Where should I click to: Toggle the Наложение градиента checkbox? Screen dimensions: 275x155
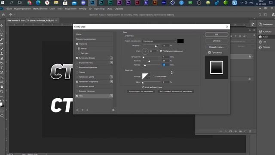click(x=77, y=82)
